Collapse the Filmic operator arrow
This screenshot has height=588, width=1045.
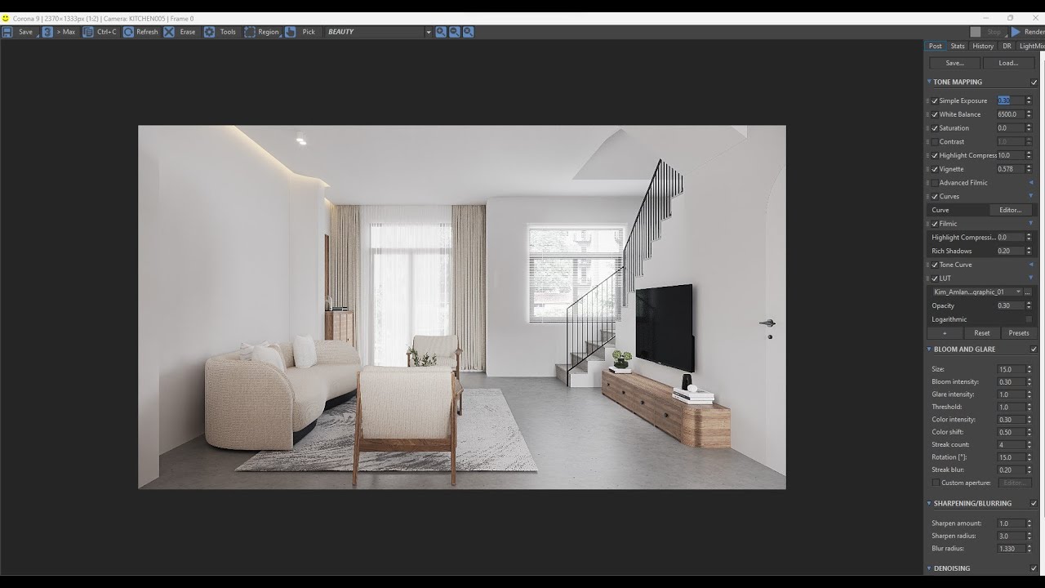pyautogui.click(x=1030, y=224)
